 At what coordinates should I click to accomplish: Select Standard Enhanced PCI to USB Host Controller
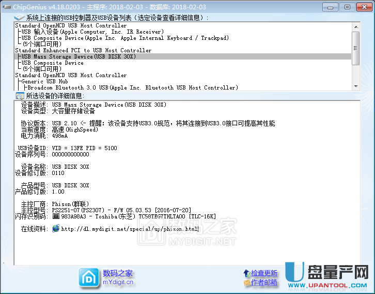click(83, 50)
